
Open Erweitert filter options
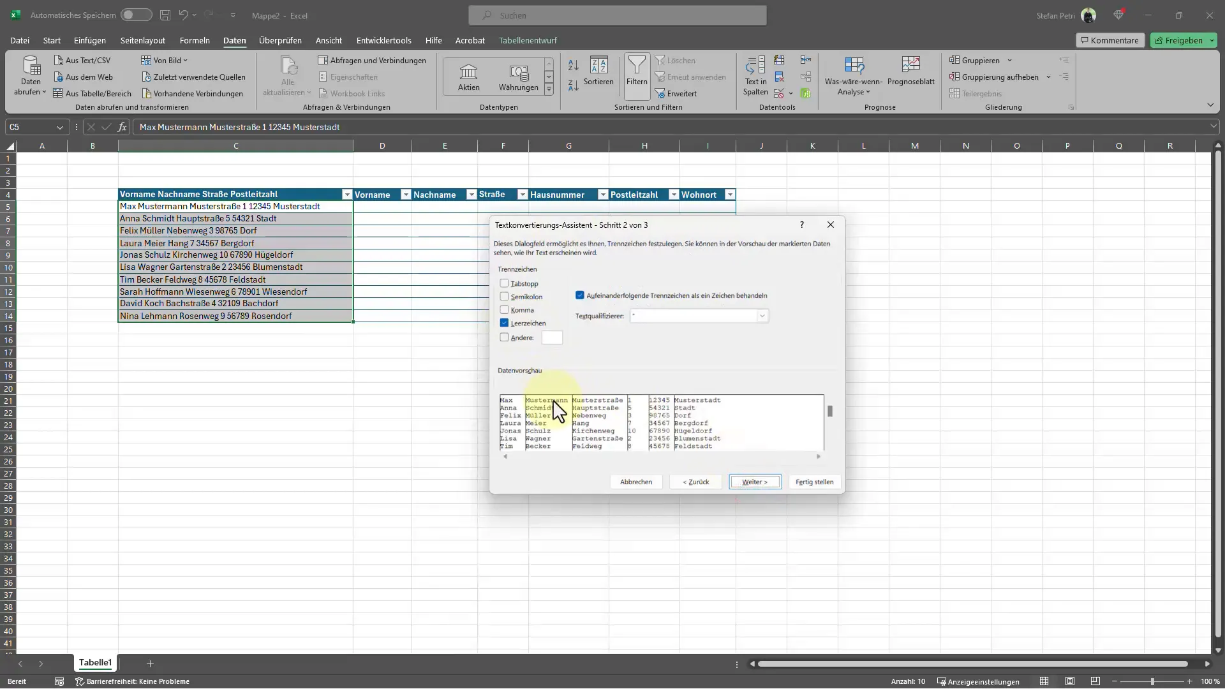pyautogui.click(x=676, y=94)
